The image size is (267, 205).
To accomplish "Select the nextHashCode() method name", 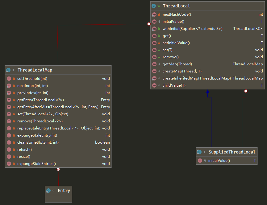I will [177, 14].
